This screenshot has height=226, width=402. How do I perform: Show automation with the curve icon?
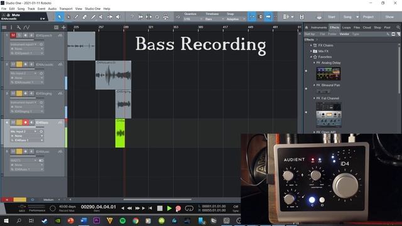[x=26, y=28]
